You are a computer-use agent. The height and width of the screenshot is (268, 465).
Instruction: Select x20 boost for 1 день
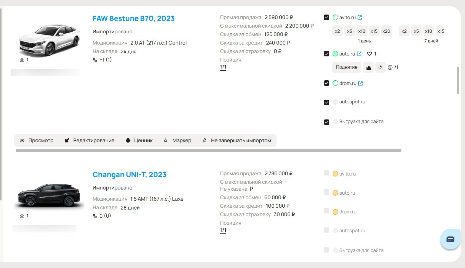click(x=386, y=31)
